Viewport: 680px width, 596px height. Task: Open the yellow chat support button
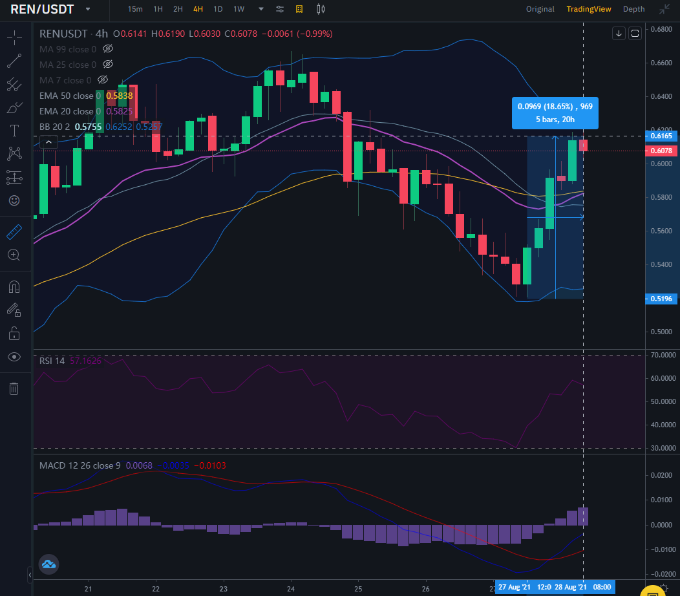[653, 590]
